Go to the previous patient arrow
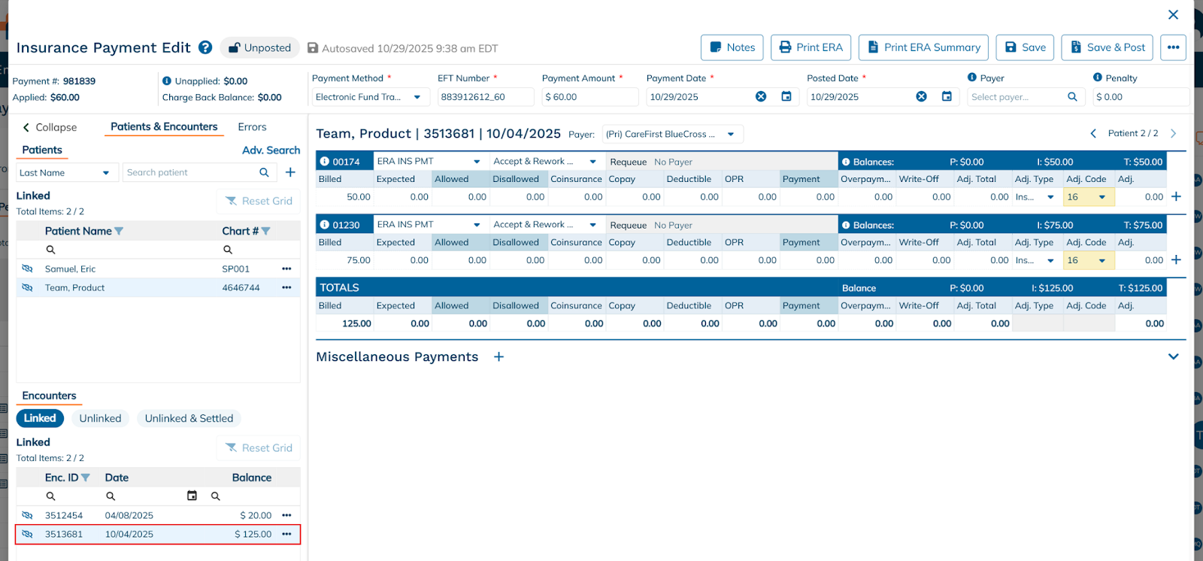Viewport: 1203px width, 561px height. (x=1093, y=133)
